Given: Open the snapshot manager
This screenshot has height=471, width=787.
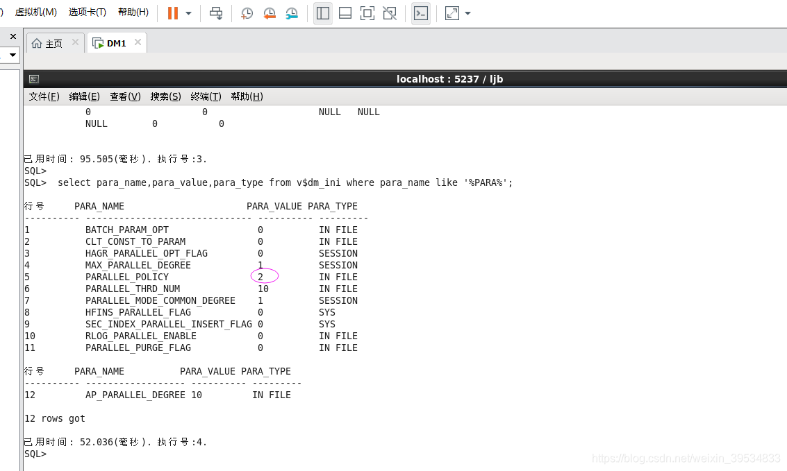Looking at the screenshot, I should point(292,14).
